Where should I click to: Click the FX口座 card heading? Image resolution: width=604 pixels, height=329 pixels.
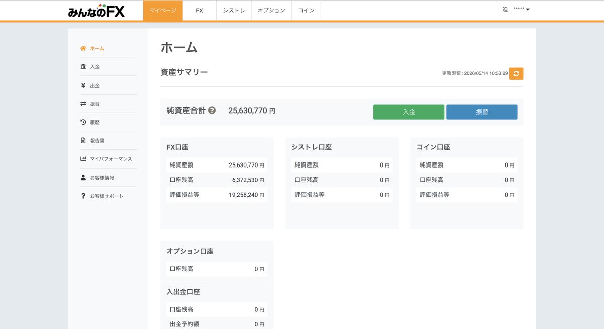177,147
